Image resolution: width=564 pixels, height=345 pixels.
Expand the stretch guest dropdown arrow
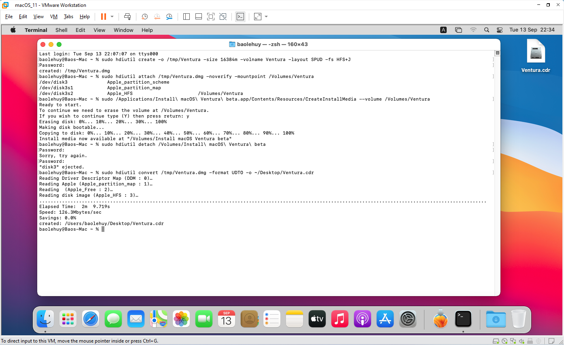266,17
